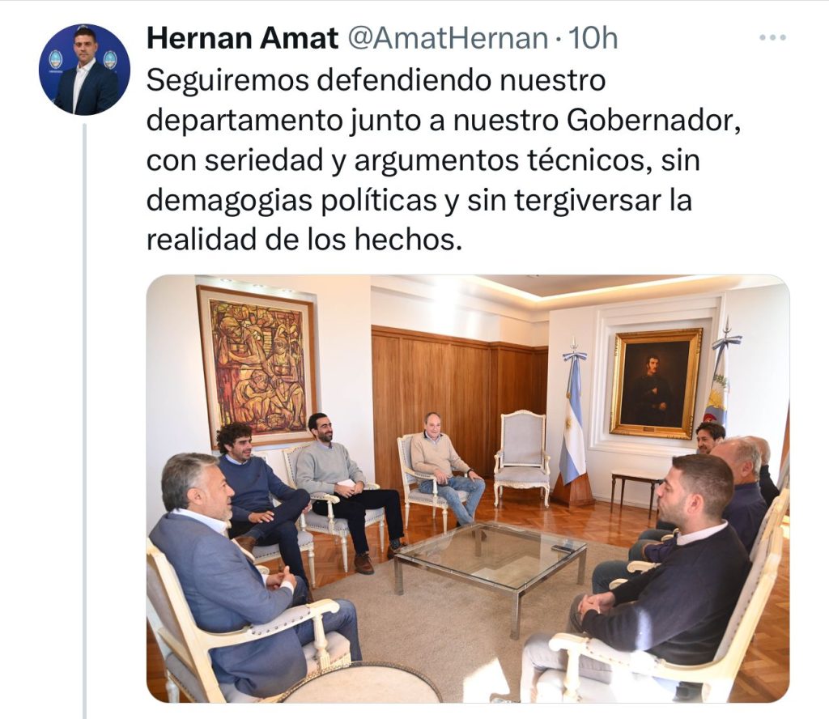This screenshot has height=719, width=829.
Task: Click the word Gobernador in the tweet
Action: [x=653, y=120]
